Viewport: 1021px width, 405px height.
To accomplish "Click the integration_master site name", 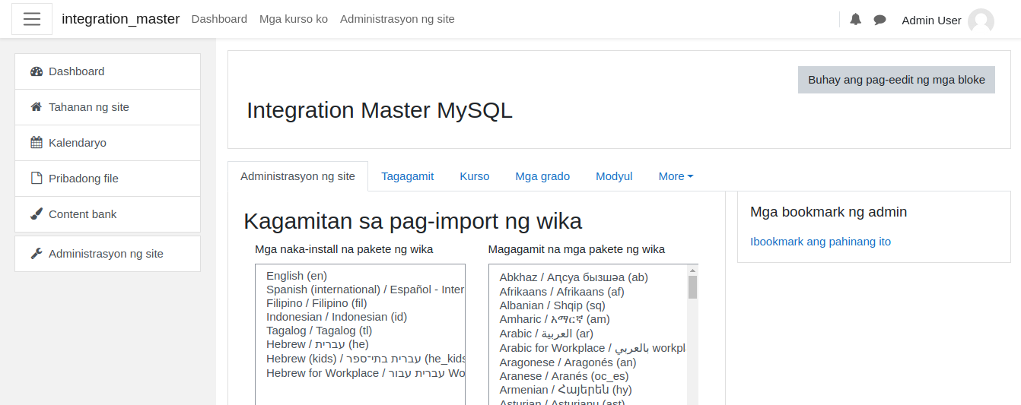I will tap(121, 19).
